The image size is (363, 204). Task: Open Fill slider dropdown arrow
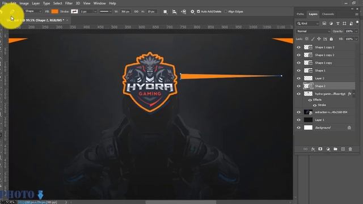tap(356, 39)
